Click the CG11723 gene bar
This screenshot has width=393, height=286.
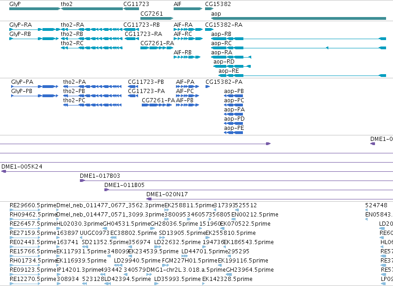(x=131, y=9)
